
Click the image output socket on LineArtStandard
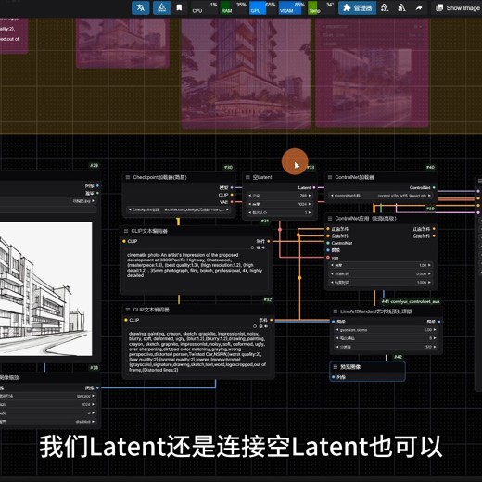pyautogui.click(x=439, y=322)
